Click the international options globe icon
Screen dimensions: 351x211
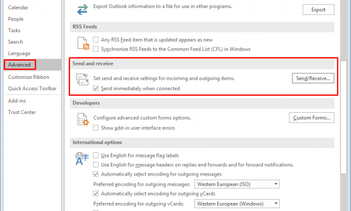pos(82,158)
